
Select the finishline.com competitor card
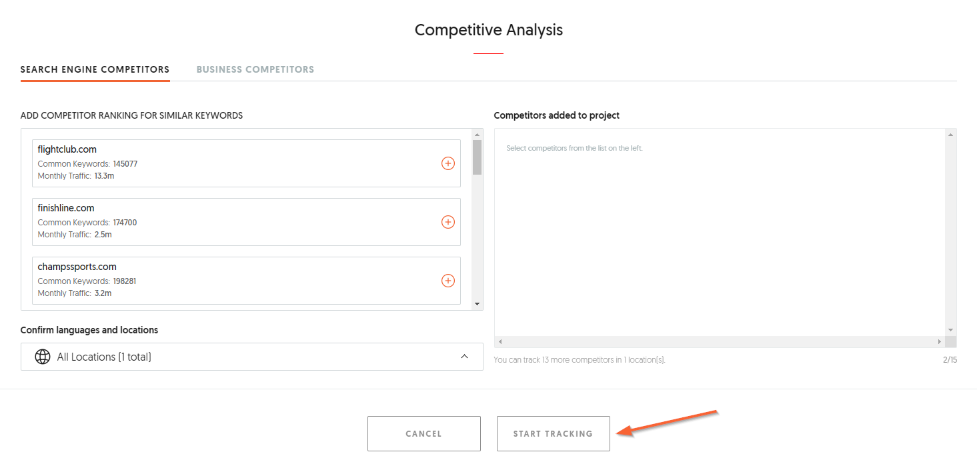246,222
